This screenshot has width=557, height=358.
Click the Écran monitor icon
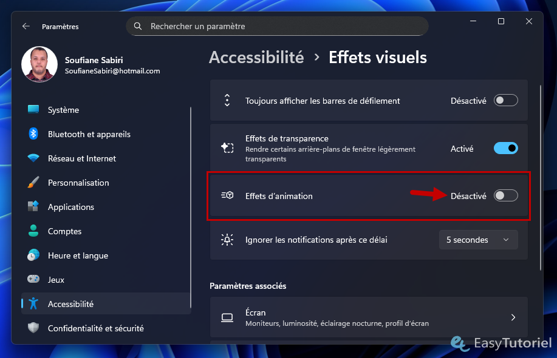point(227,317)
